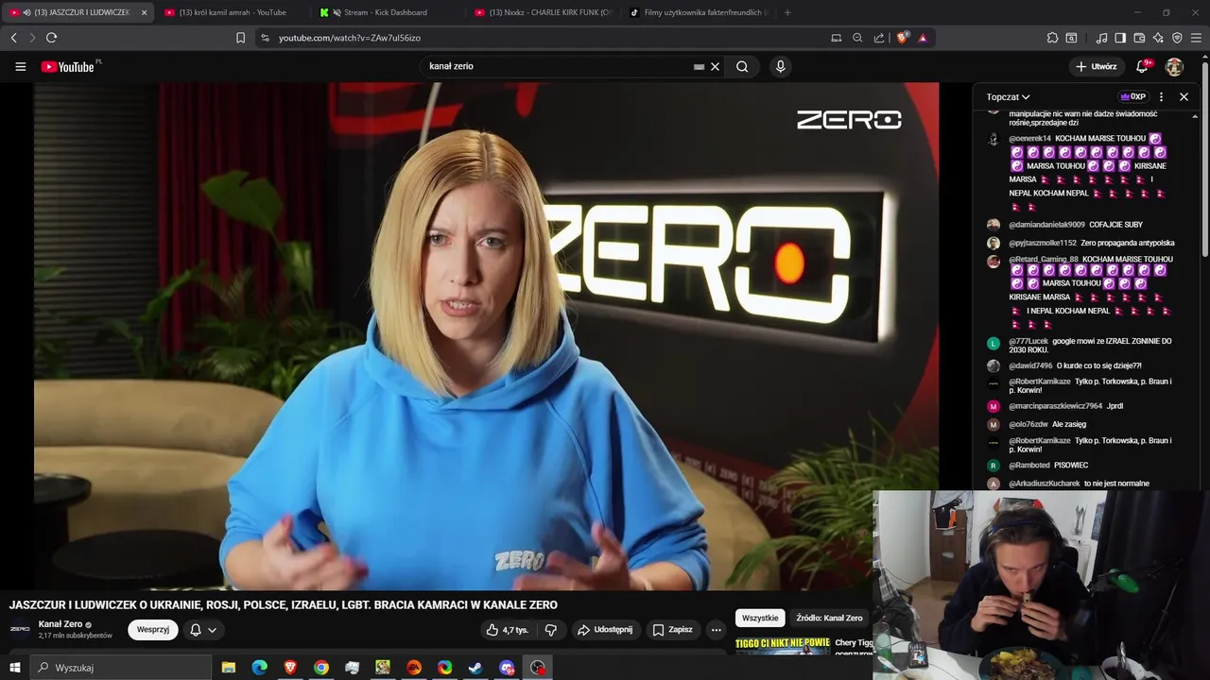
Task: Open the YouTube account avatar menu
Action: pos(1174,67)
